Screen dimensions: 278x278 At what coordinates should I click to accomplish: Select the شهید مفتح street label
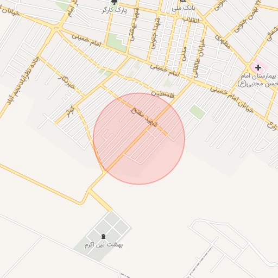pos(144,117)
